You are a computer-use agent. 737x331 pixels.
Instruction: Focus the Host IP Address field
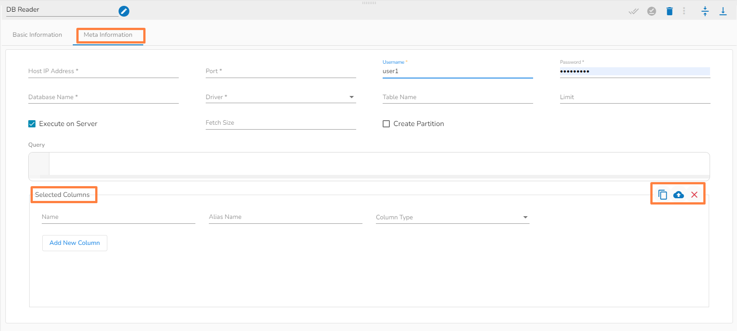[x=103, y=71]
